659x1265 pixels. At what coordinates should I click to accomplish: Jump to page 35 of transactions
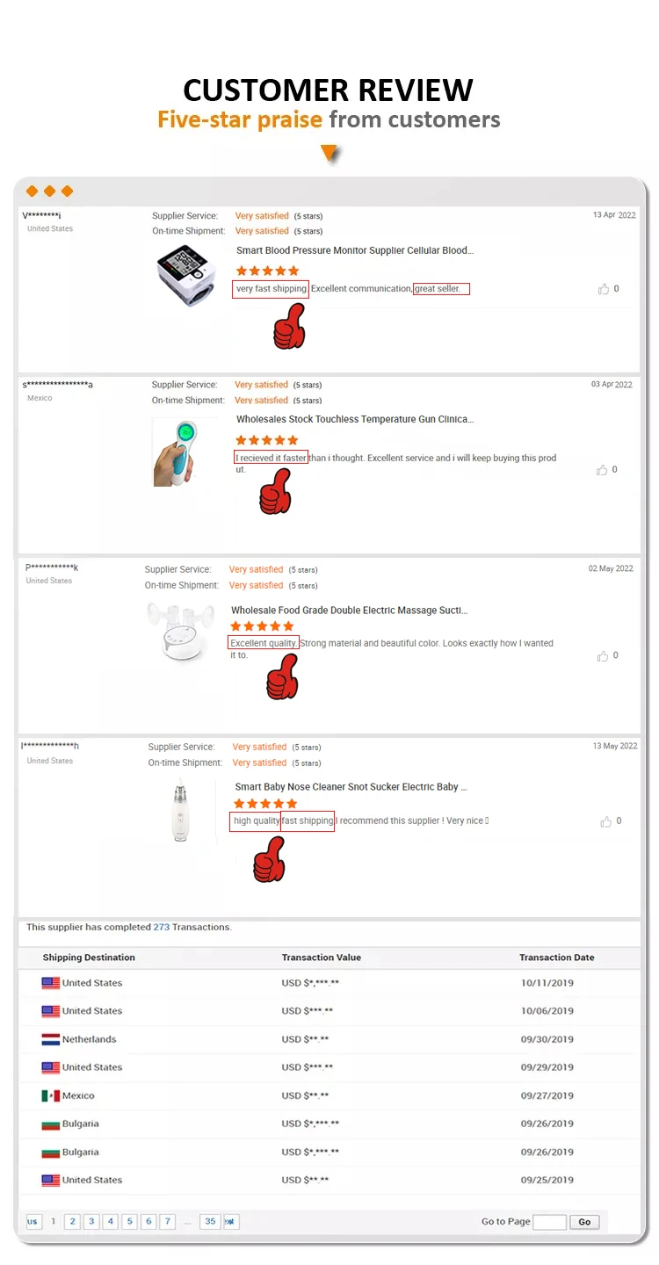point(209,1221)
